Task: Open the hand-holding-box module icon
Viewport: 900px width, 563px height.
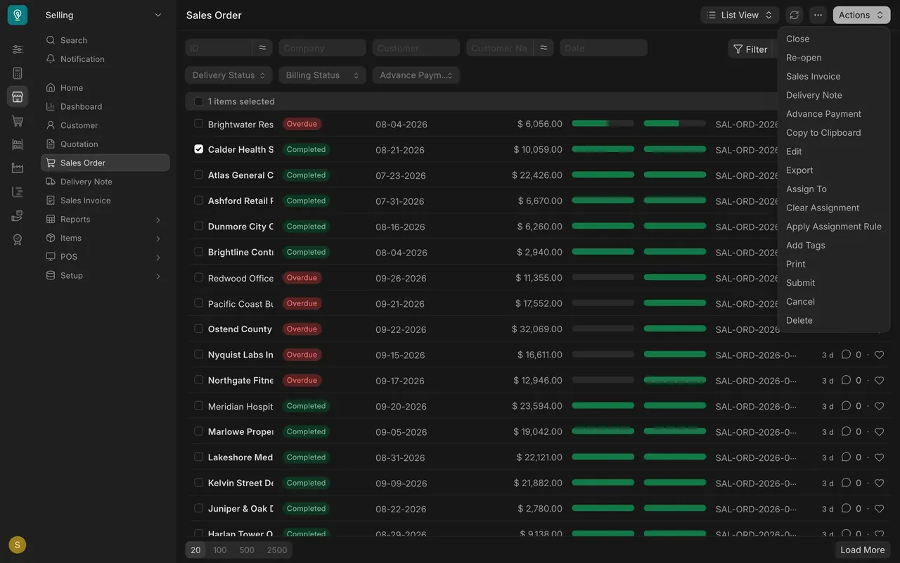Action: 18,216
